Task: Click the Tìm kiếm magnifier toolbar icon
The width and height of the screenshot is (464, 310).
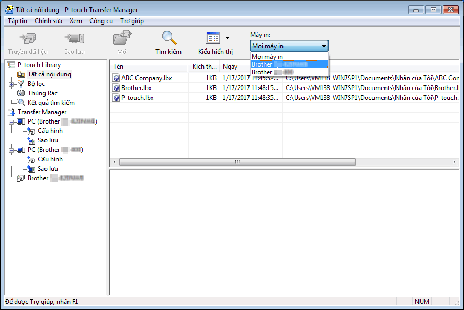Action: (168, 39)
